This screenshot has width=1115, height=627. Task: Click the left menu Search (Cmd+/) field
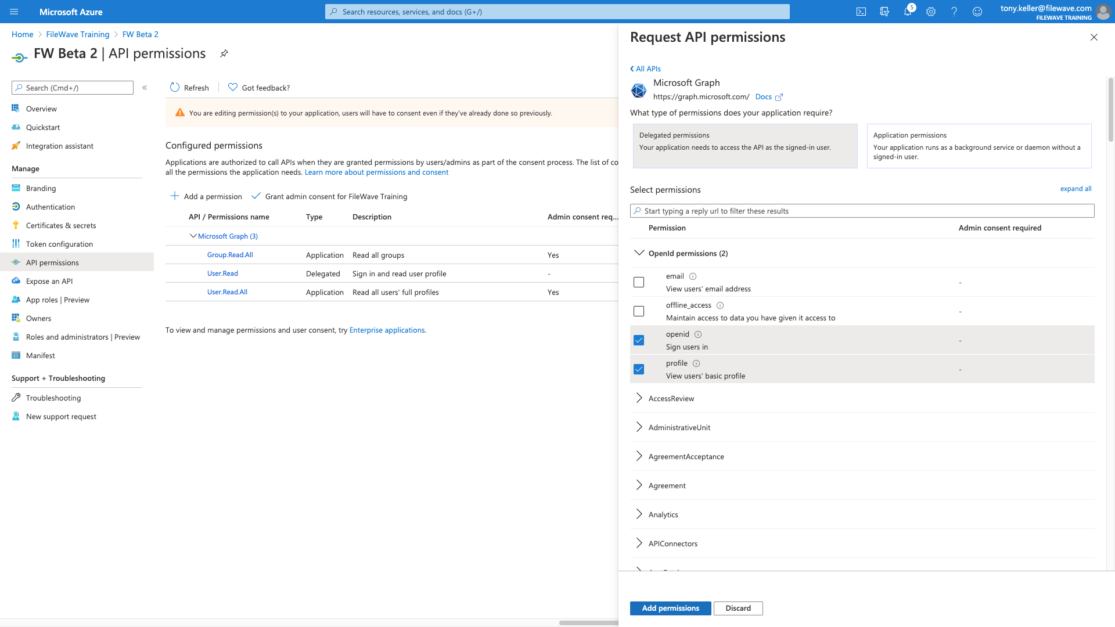click(x=73, y=88)
